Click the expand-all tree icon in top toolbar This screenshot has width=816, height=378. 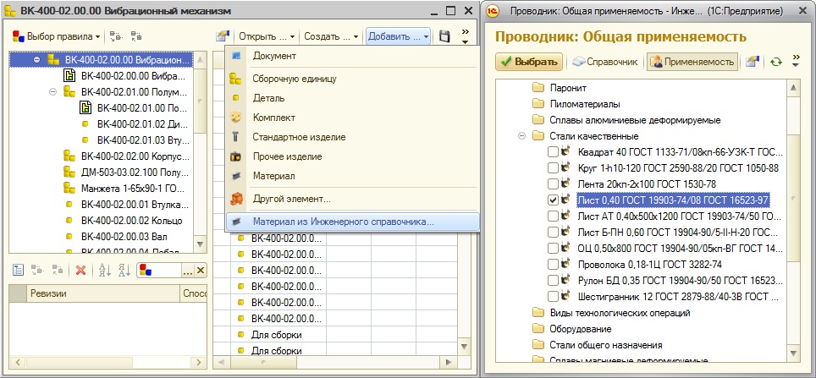117,36
